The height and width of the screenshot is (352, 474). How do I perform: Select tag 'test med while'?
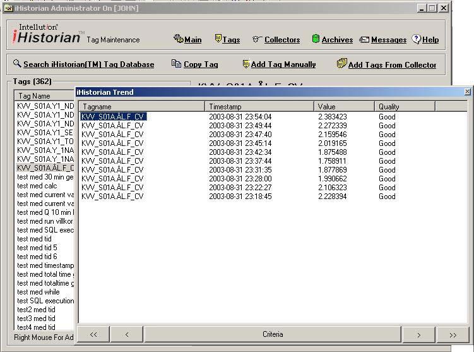pyautogui.click(x=38, y=292)
